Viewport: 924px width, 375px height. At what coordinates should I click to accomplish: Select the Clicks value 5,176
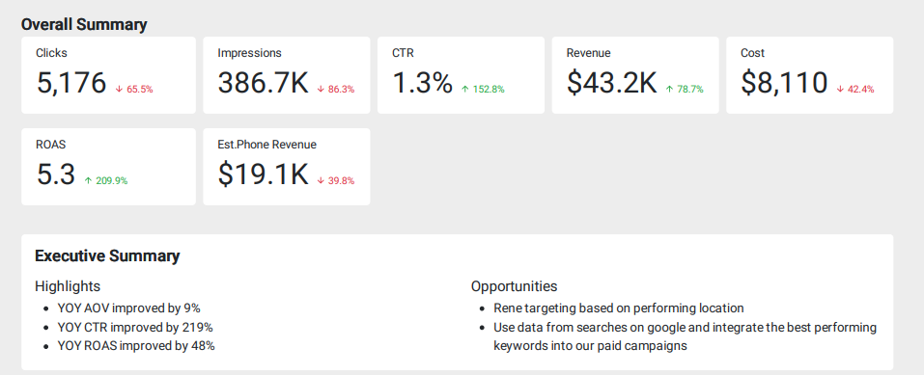pyautogui.click(x=71, y=82)
